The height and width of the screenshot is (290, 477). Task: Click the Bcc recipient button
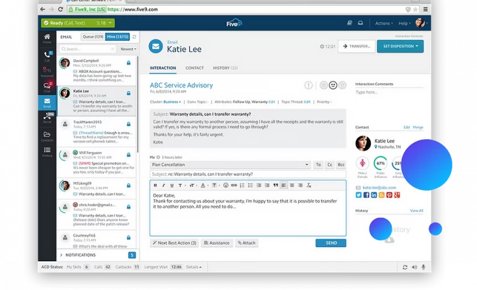[342, 165]
